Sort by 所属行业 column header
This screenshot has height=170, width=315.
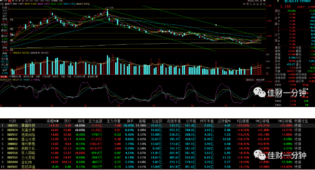click(x=301, y=121)
